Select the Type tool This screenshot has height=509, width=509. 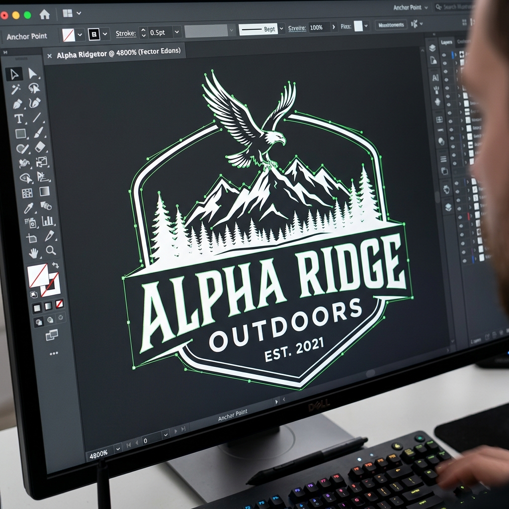(18, 119)
